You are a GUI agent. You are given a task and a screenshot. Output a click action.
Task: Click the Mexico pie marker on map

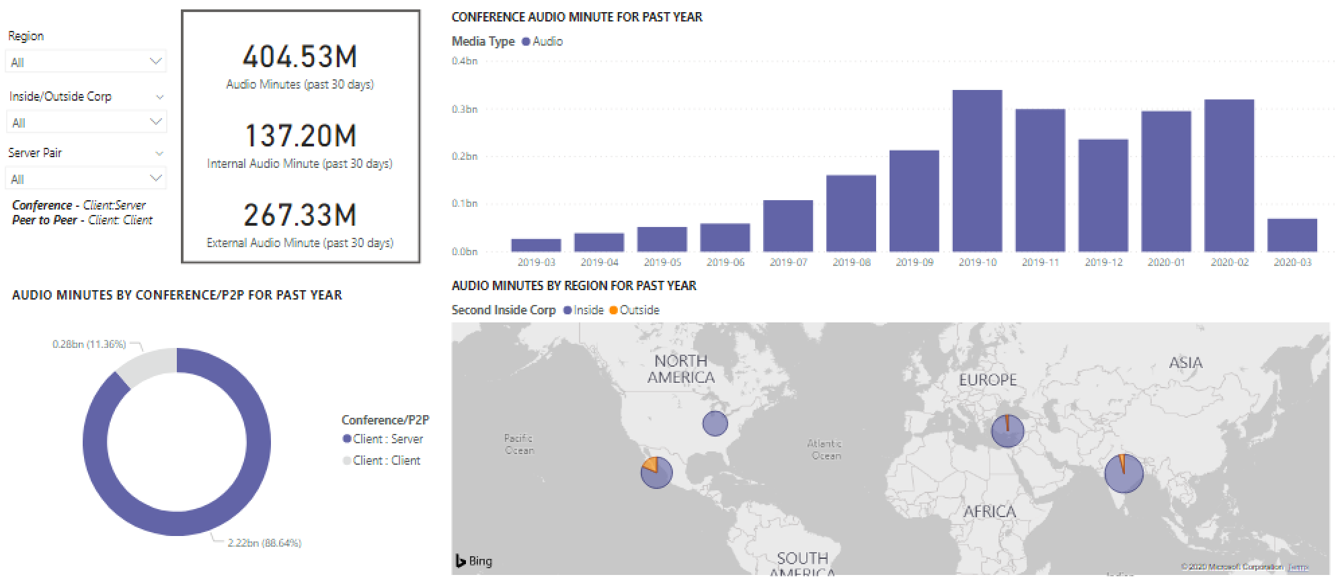point(656,472)
